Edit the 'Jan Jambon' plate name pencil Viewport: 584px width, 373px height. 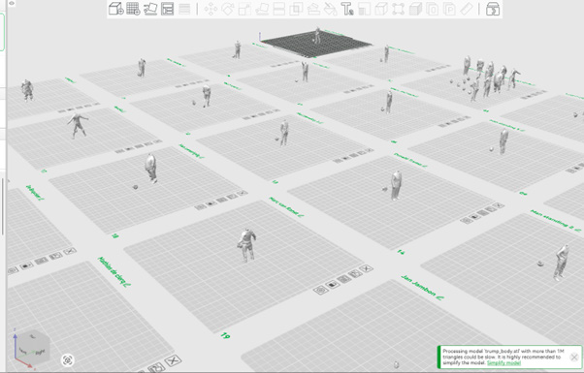click(x=441, y=297)
